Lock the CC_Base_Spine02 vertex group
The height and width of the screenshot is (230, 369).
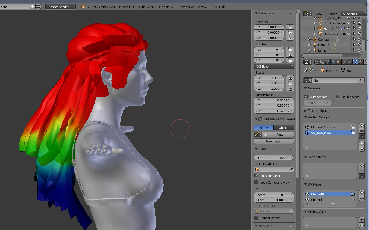click(x=353, y=127)
